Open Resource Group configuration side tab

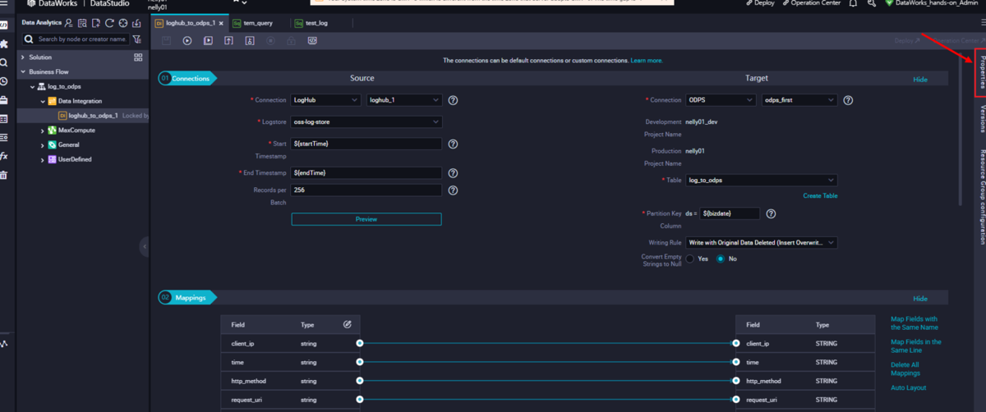(983, 197)
